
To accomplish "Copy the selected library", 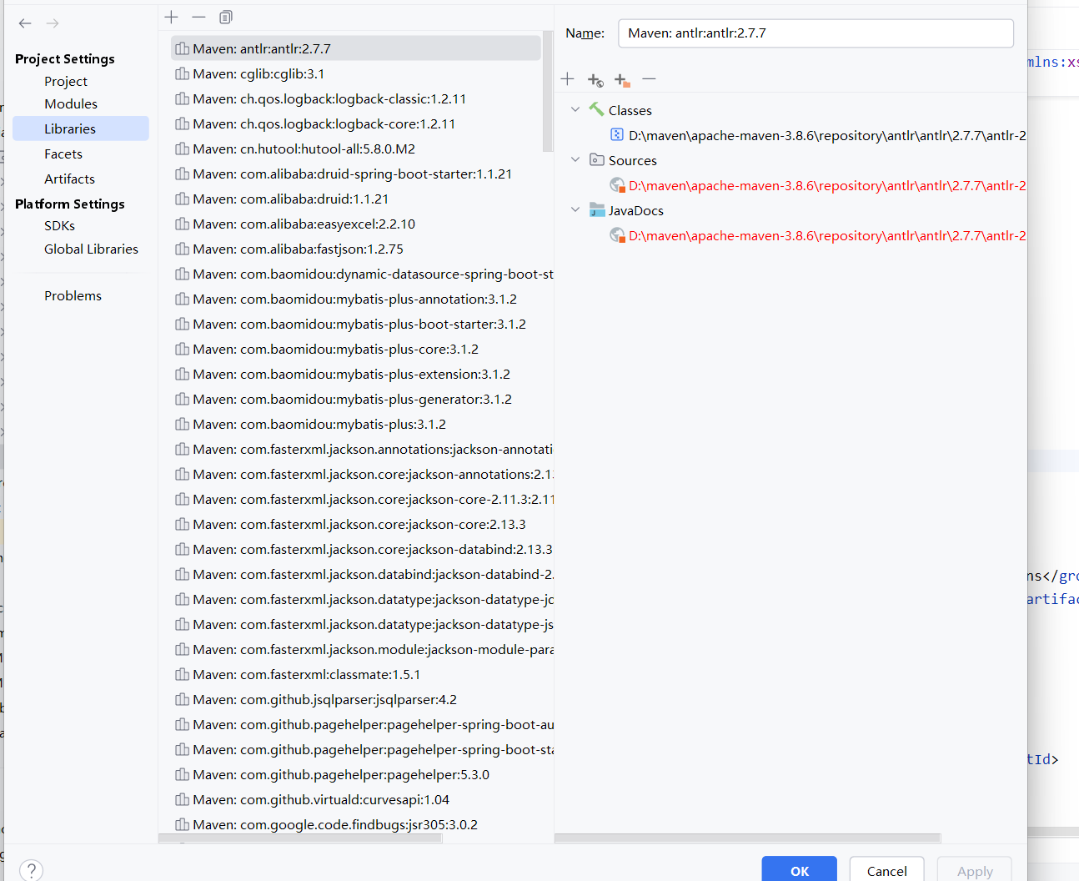I will [x=226, y=17].
